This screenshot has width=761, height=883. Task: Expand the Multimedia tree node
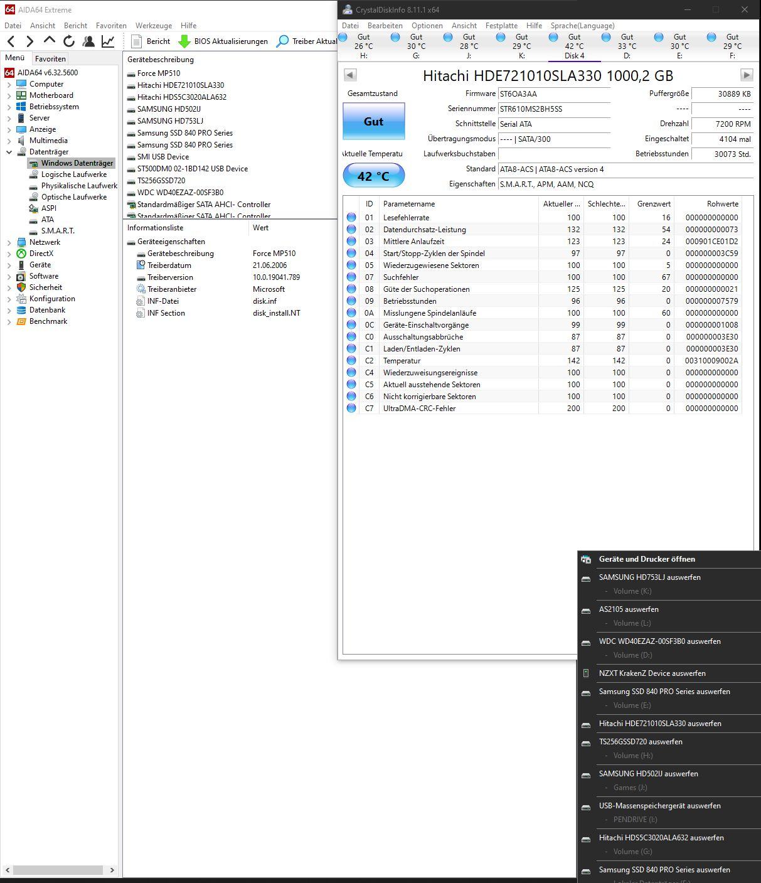tap(9, 141)
